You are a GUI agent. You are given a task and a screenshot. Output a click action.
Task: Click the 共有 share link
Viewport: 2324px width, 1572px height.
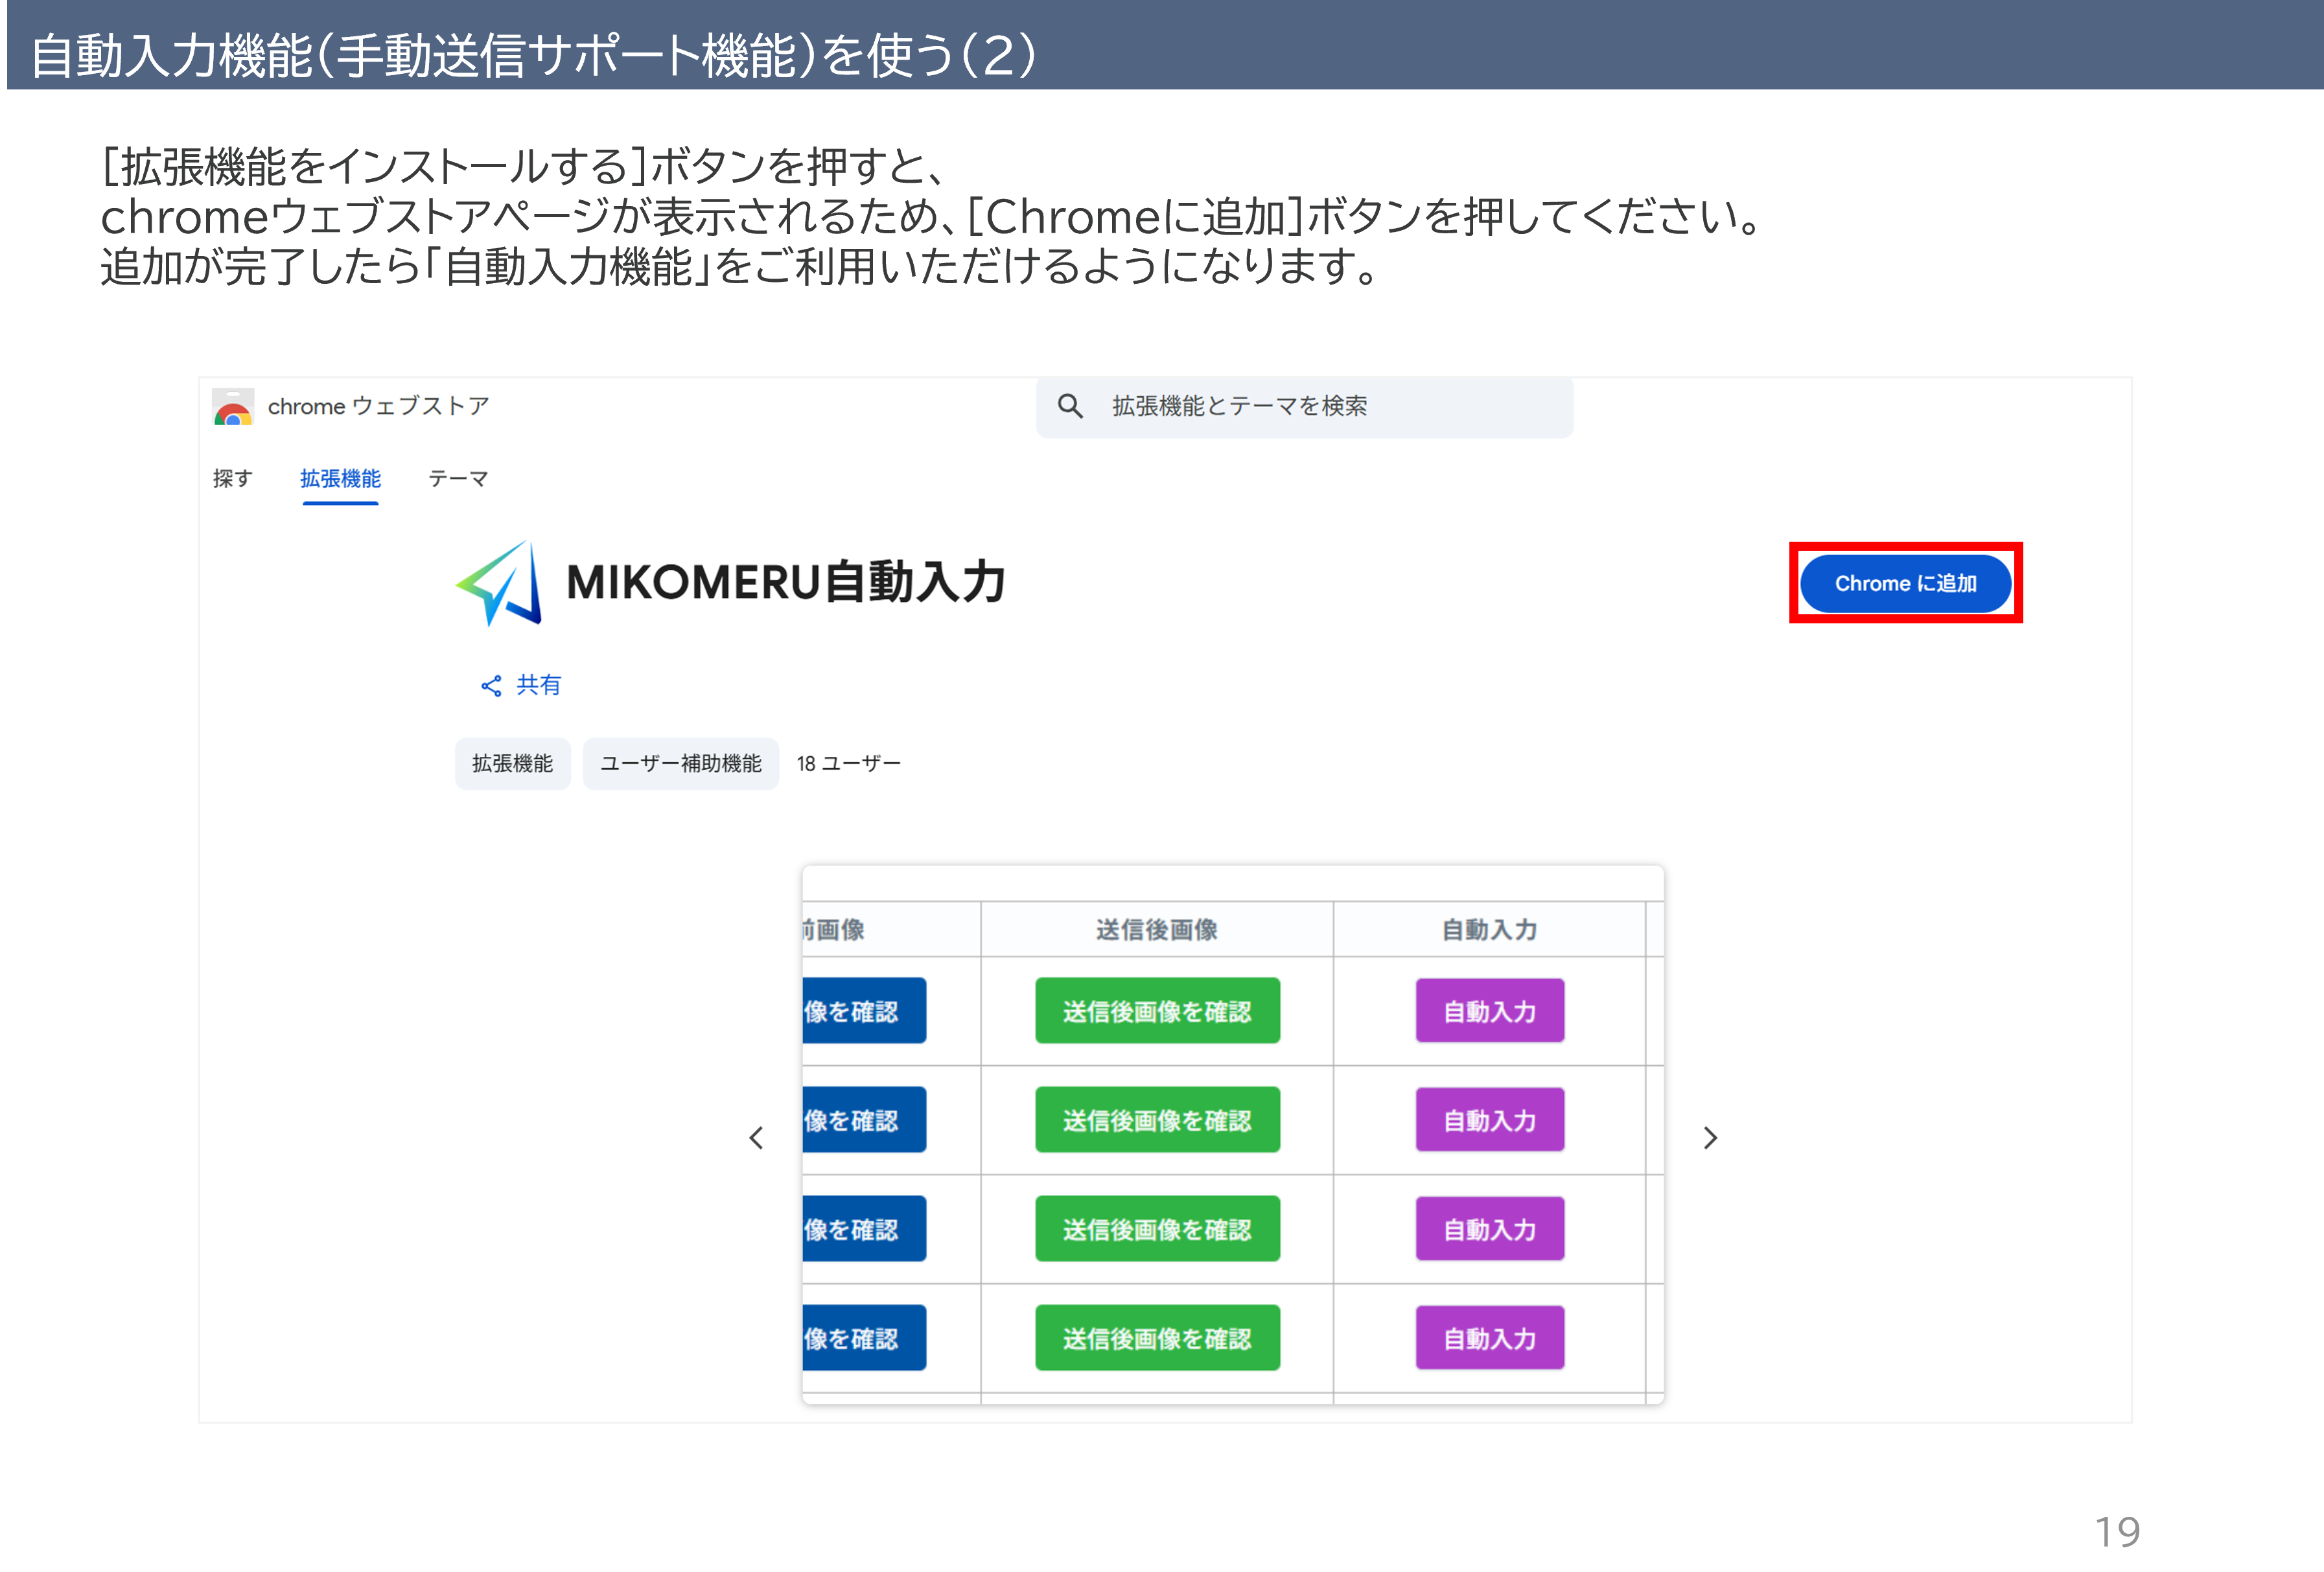tap(538, 685)
